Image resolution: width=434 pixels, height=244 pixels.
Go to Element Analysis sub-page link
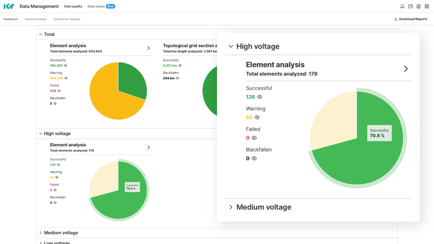coord(36,19)
